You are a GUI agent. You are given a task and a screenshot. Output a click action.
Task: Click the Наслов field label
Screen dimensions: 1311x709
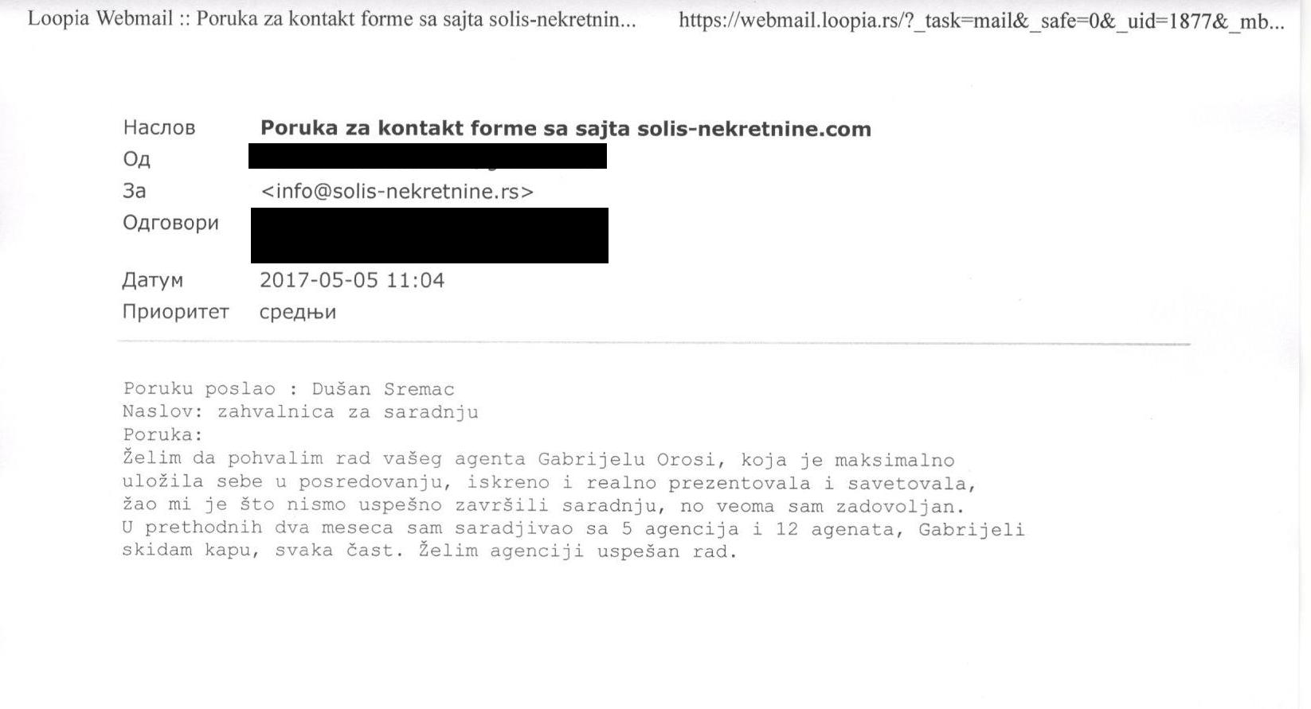pos(159,128)
